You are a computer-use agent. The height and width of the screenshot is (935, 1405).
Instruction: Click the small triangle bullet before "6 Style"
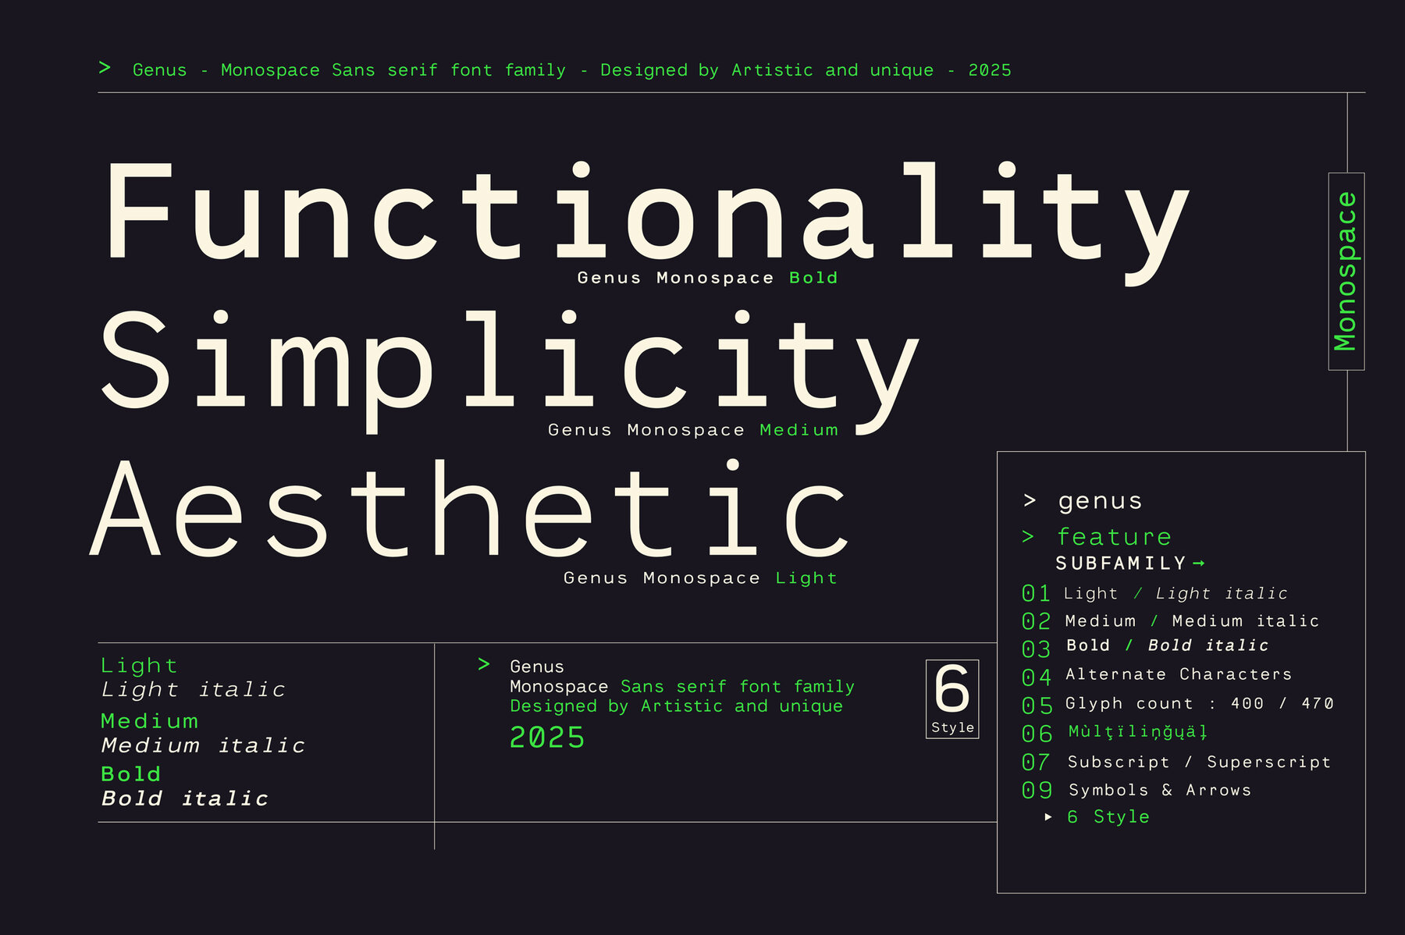pos(1048,817)
